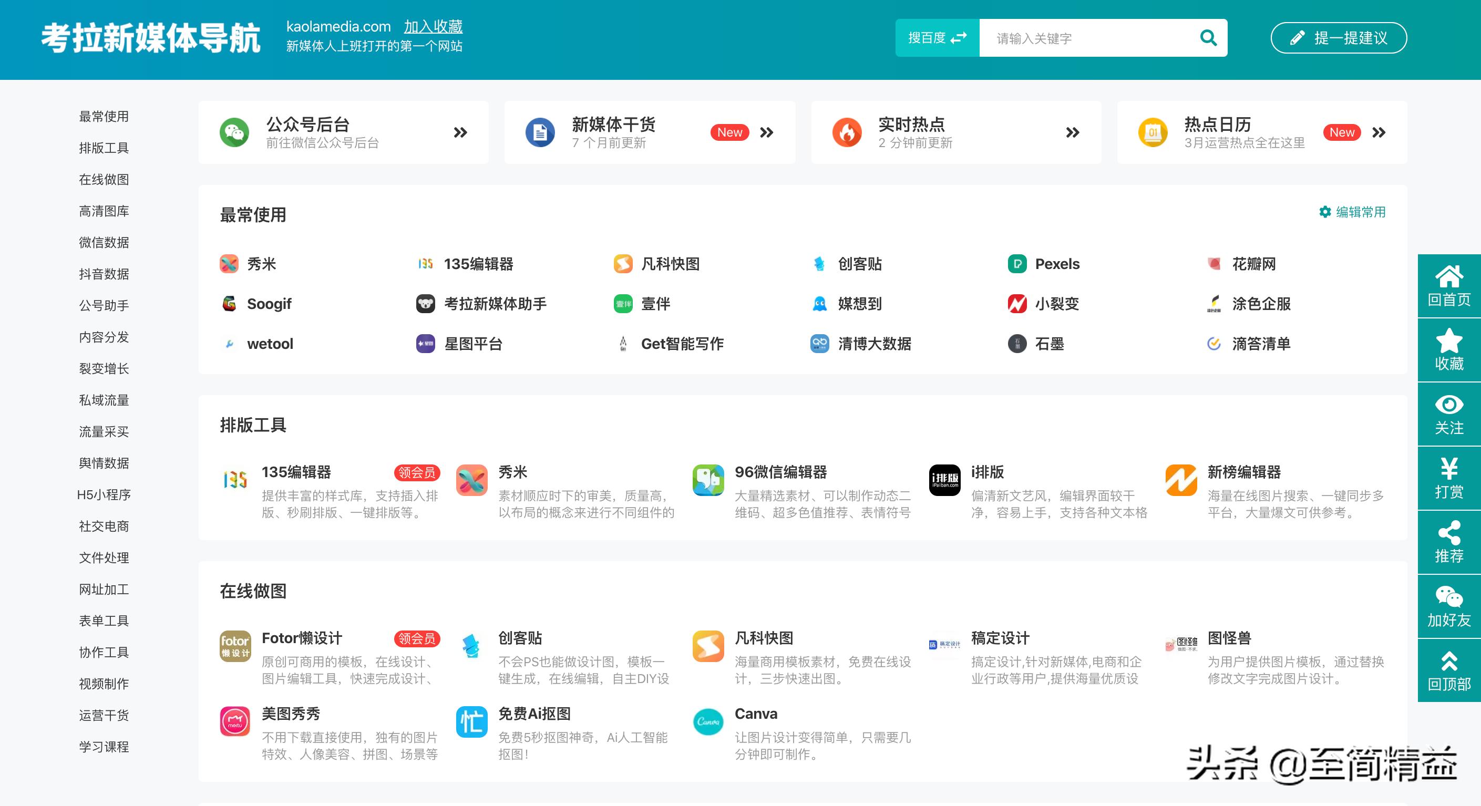1481x806 pixels.
Task: Click 考拉新媒体导航 site logo
Action: 151,38
